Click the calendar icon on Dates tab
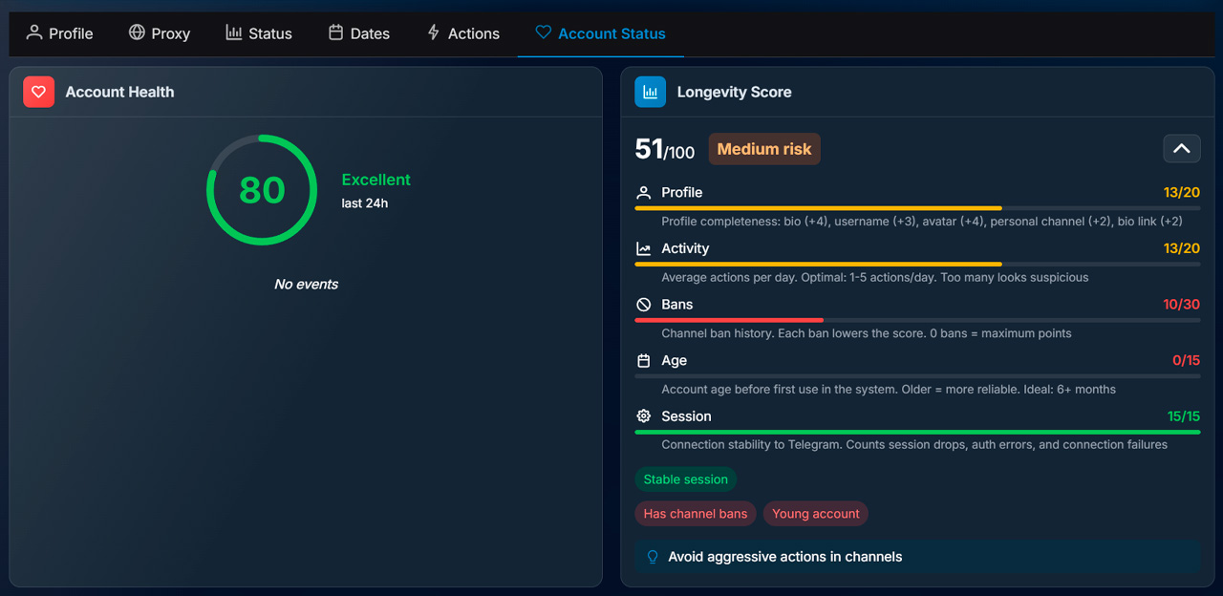 (335, 32)
